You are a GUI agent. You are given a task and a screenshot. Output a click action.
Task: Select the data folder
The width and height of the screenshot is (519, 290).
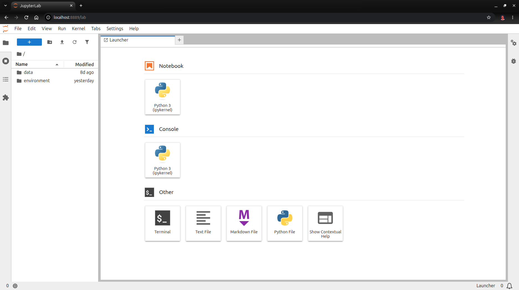pyautogui.click(x=55, y=72)
